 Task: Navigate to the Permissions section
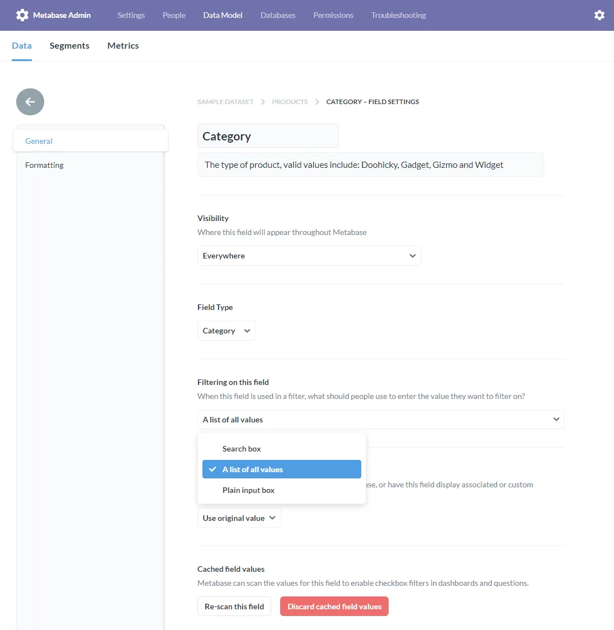(x=333, y=15)
